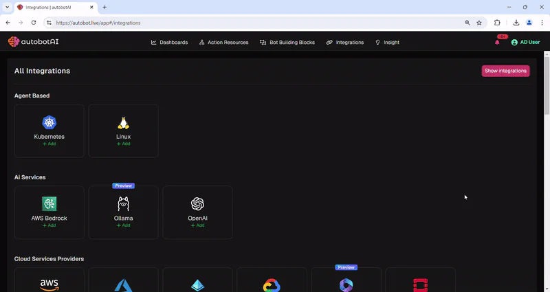Select the Kubernetes integration icon

point(49,122)
